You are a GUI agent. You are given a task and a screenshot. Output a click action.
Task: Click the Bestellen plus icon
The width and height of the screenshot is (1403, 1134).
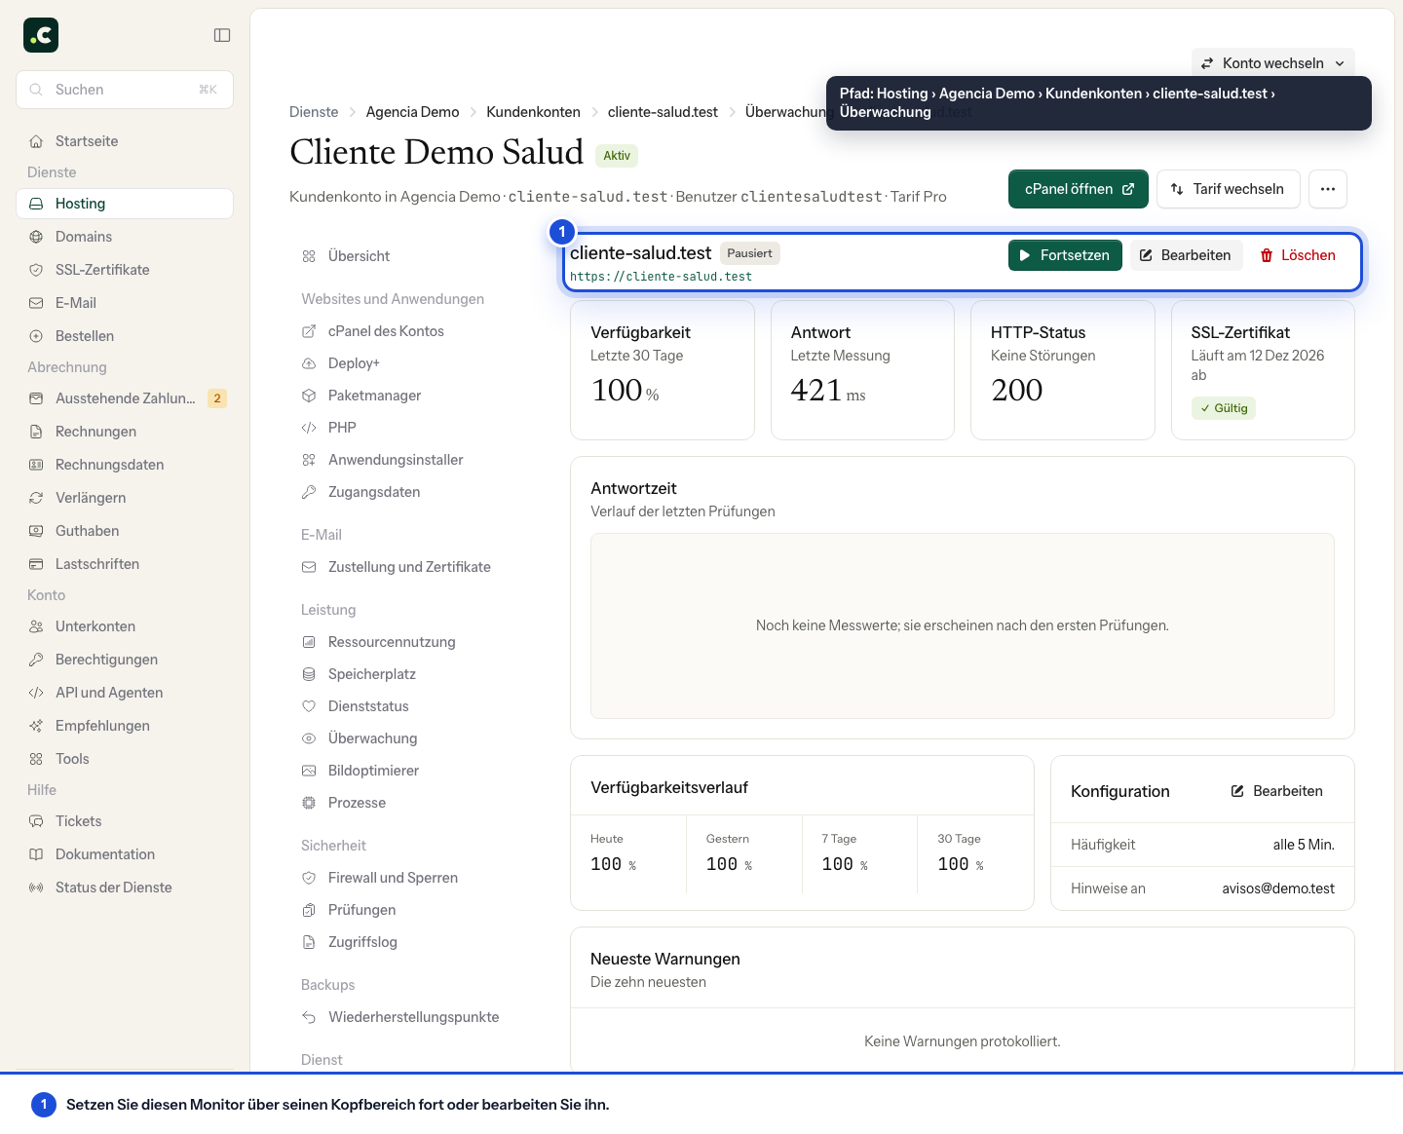pyautogui.click(x=36, y=336)
